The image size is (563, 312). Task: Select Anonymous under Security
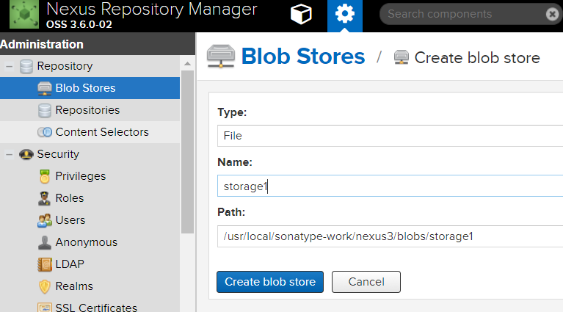(86, 242)
